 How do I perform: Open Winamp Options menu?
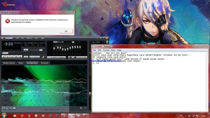(29, 38)
